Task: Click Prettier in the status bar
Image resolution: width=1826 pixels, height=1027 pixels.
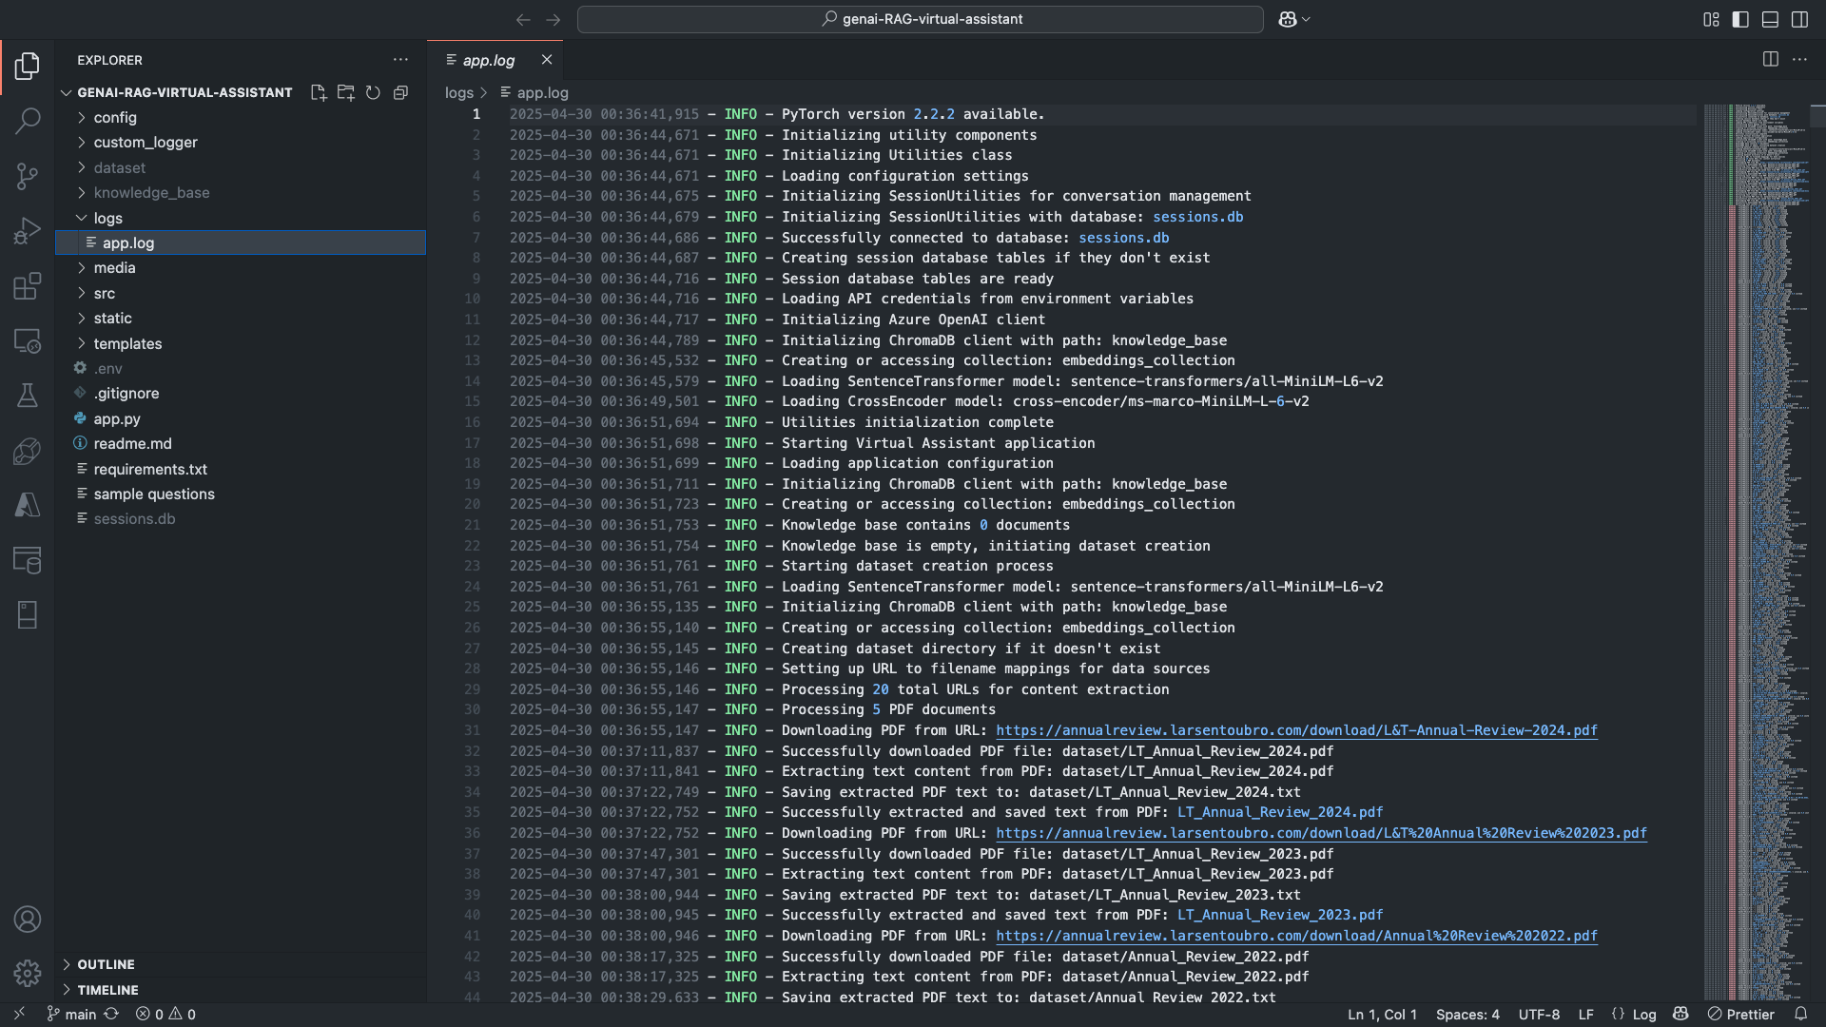Action: click(x=1741, y=1015)
